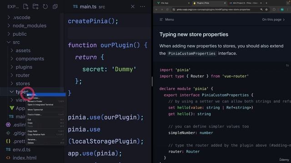Open the browser extensions icon
291x163 pixels.
coord(274,10)
